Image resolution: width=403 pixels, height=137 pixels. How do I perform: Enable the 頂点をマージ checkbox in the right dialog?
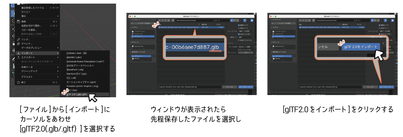click(379, 28)
